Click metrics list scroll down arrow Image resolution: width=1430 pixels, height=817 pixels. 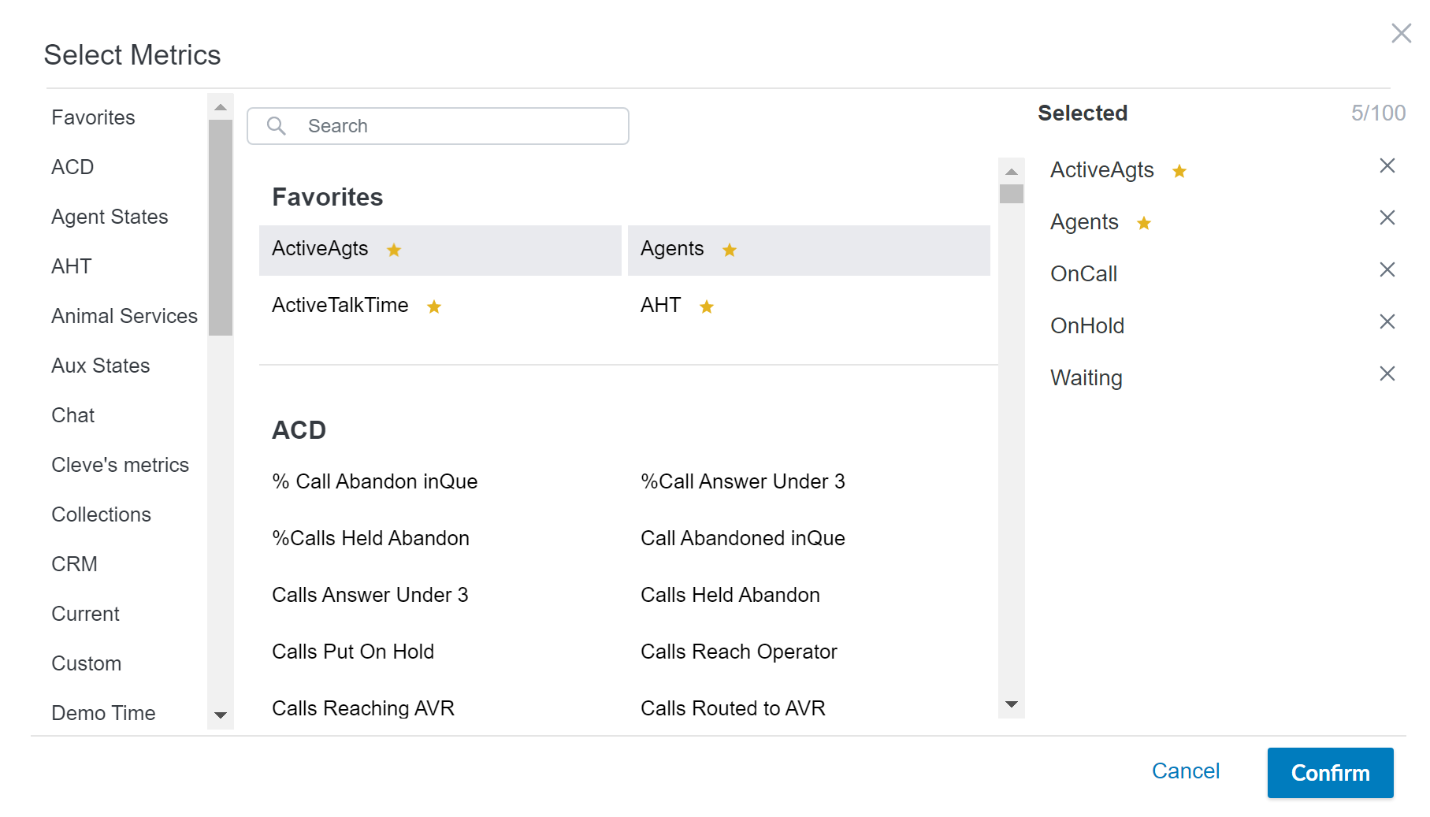[x=1012, y=704]
